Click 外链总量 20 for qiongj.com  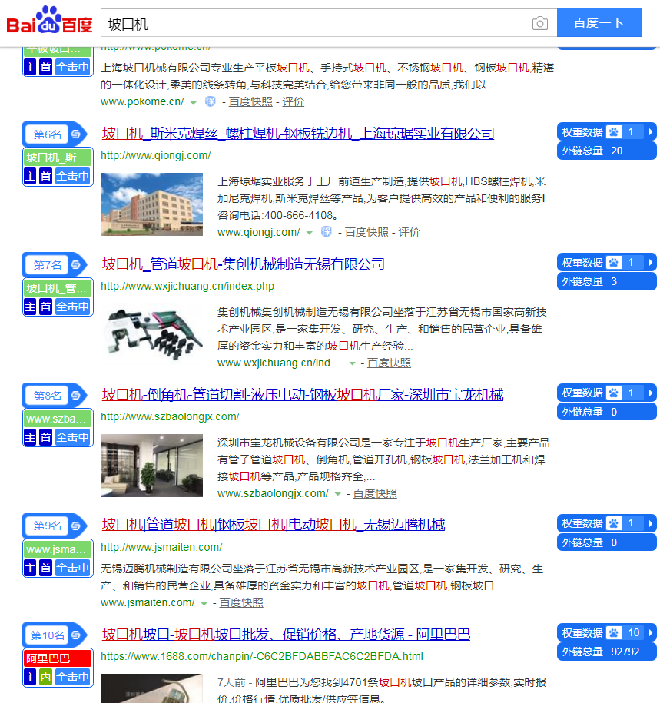[607, 151]
